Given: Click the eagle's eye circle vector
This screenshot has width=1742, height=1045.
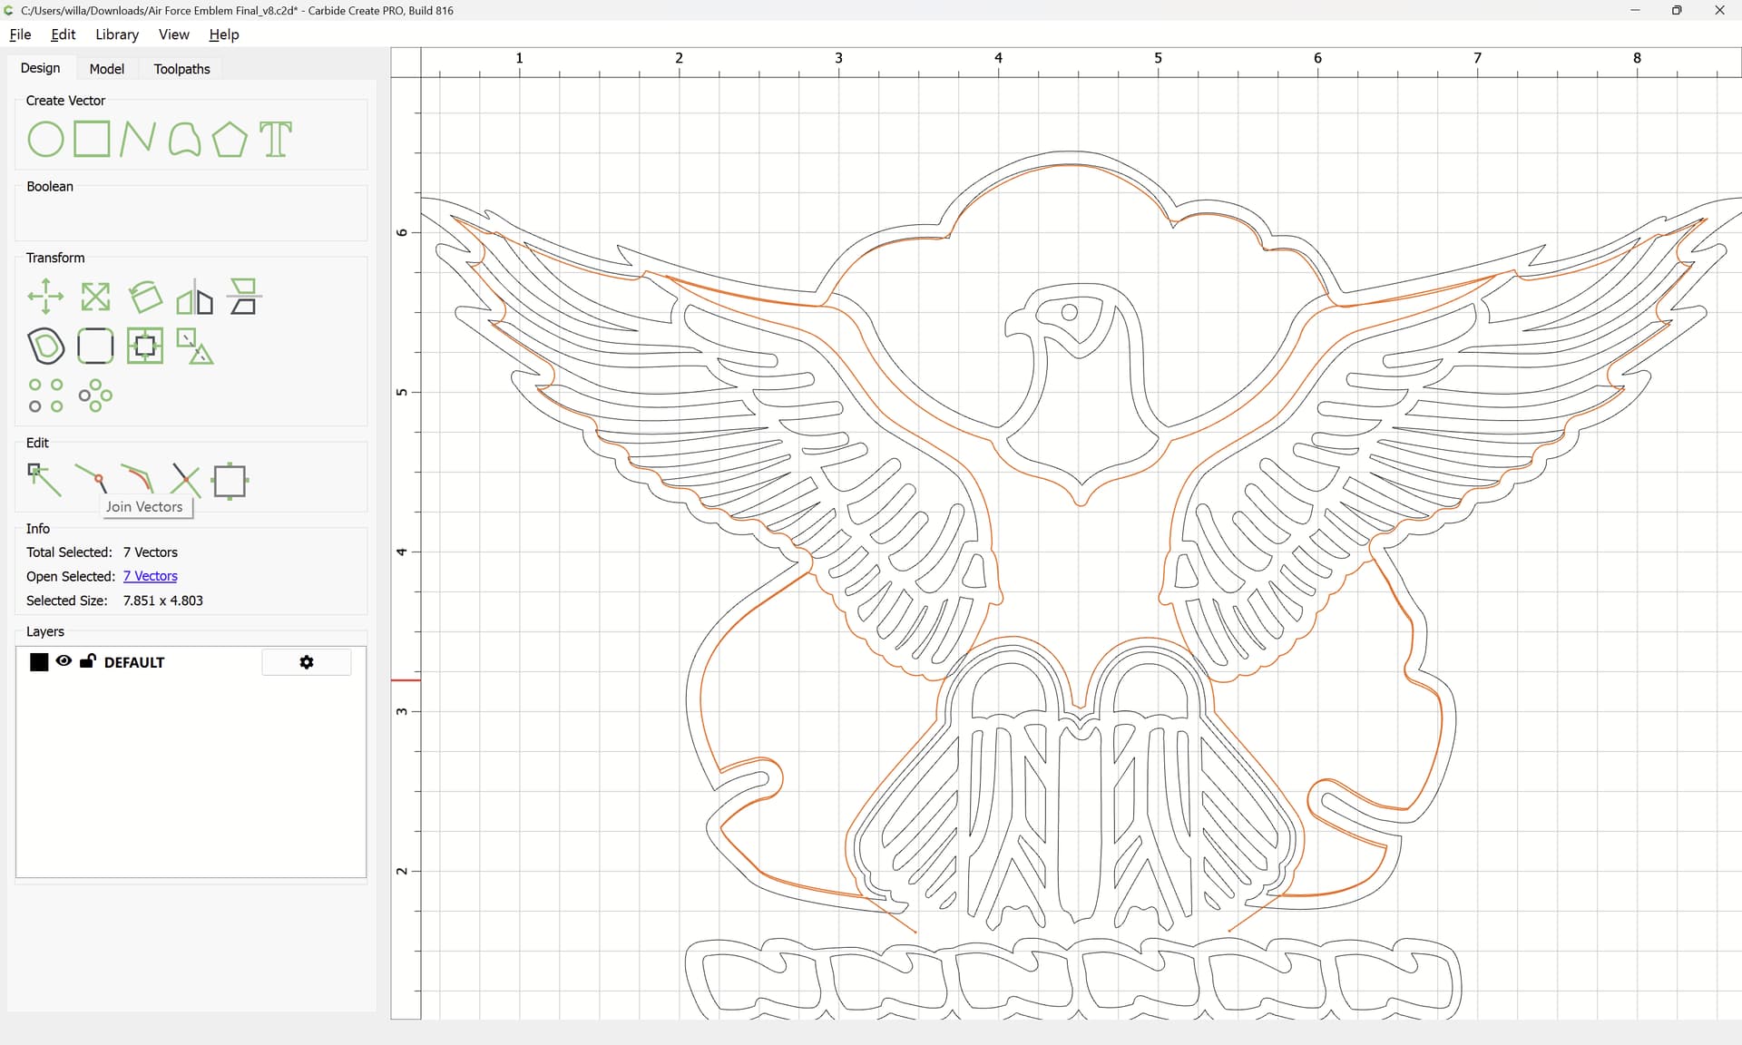Looking at the screenshot, I should click(1069, 312).
